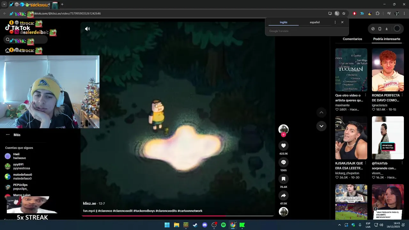Open the TikTok profile avatar circle

point(397,29)
